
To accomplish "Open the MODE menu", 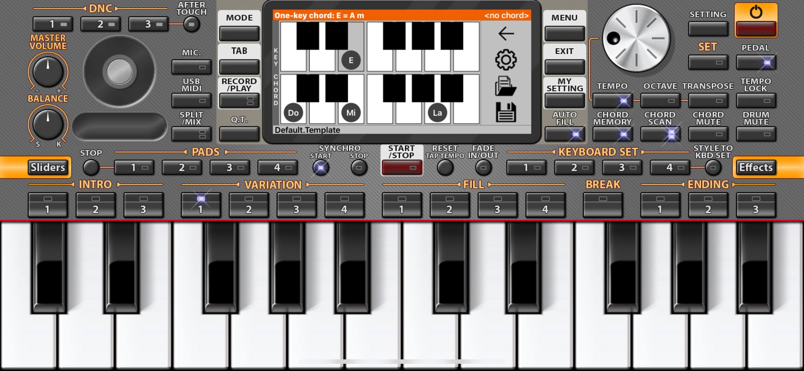I will [239, 34].
